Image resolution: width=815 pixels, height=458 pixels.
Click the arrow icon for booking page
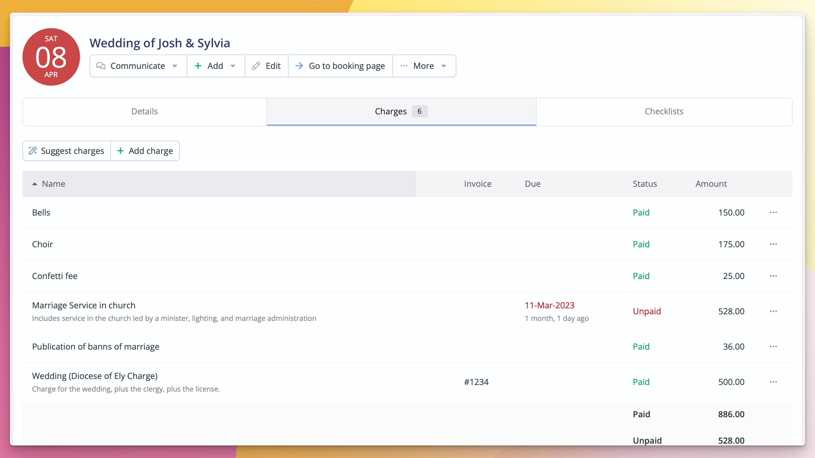click(299, 66)
